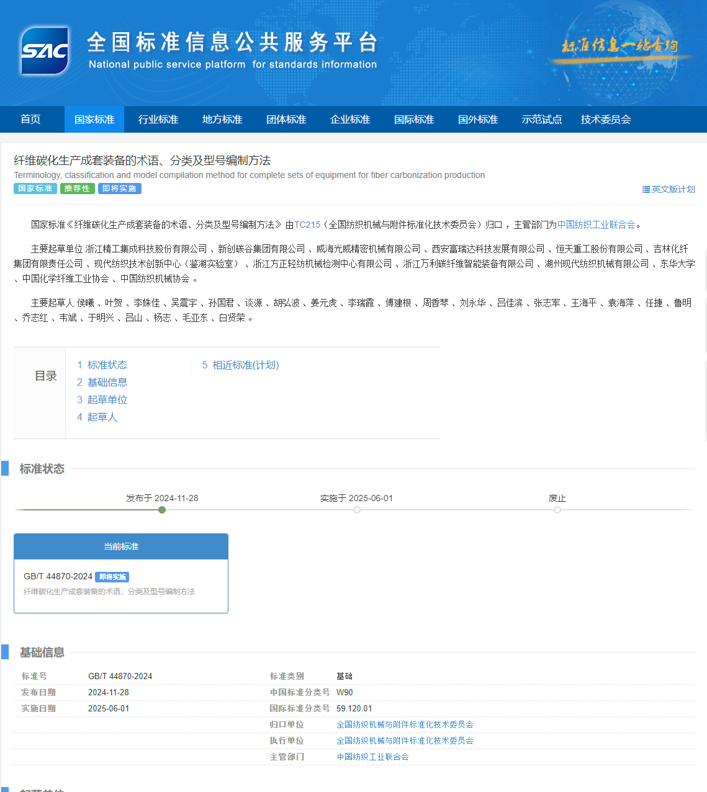The width and height of the screenshot is (707, 792).
Task: Jump to 标准状态 in table of contents
Action: coord(107,365)
